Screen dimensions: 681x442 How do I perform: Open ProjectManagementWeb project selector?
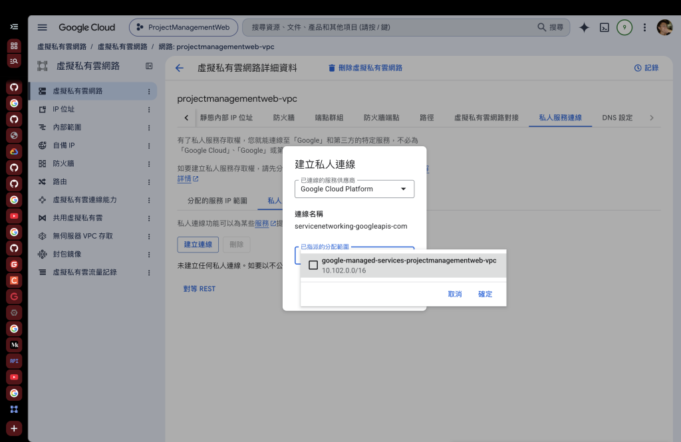(184, 27)
